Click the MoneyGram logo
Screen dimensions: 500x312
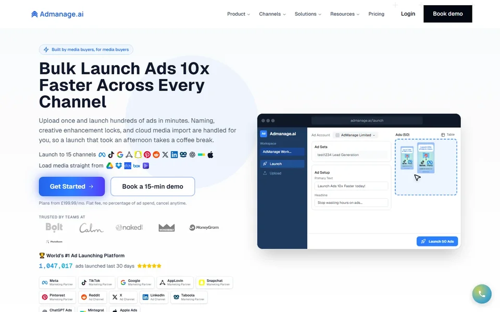click(204, 227)
